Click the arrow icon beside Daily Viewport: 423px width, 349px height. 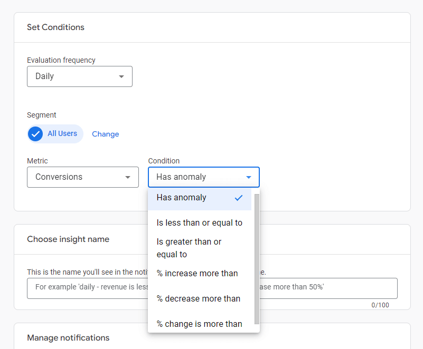coord(121,76)
